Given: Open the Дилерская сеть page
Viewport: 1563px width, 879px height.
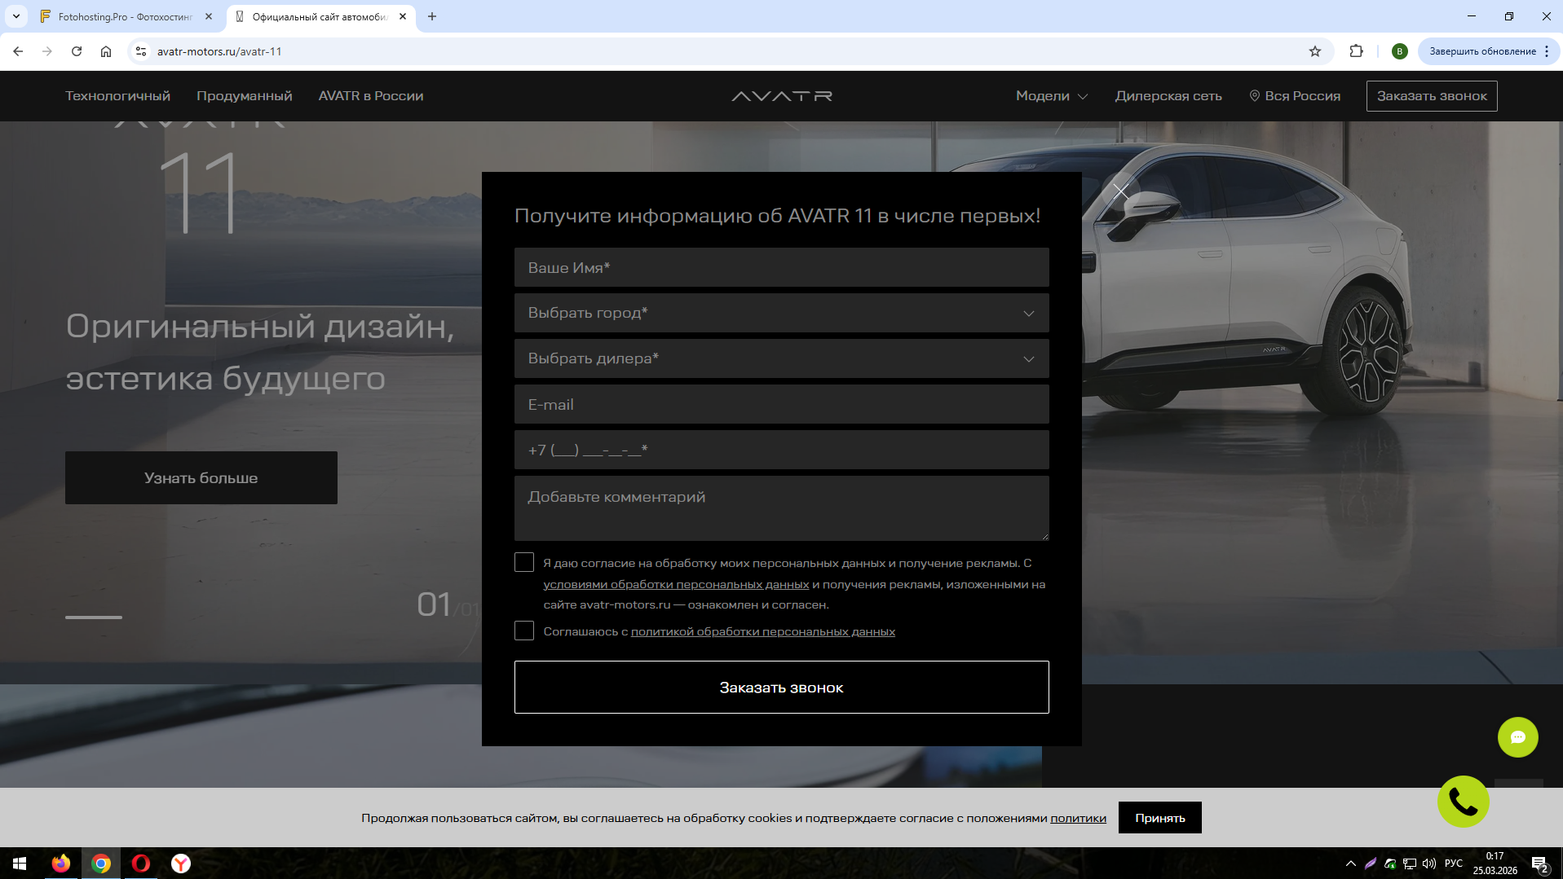Looking at the screenshot, I should 1168,96.
